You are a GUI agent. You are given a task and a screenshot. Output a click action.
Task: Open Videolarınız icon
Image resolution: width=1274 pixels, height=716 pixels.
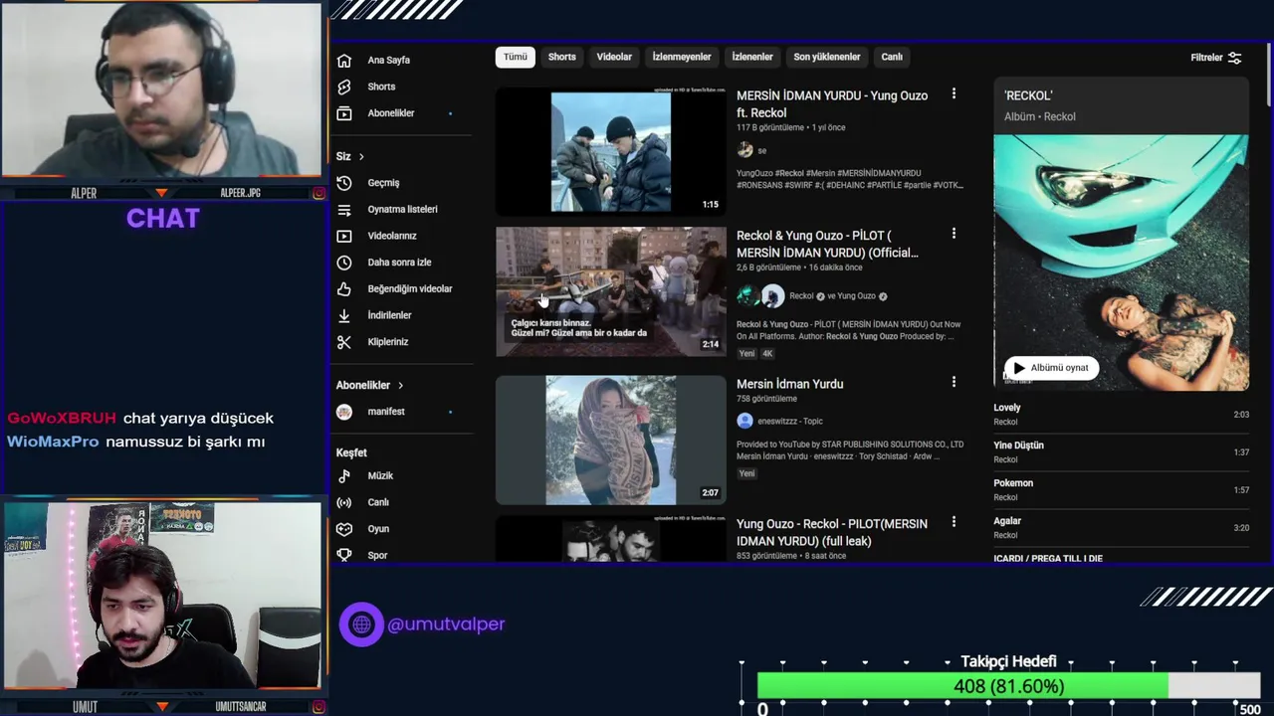click(x=344, y=236)
